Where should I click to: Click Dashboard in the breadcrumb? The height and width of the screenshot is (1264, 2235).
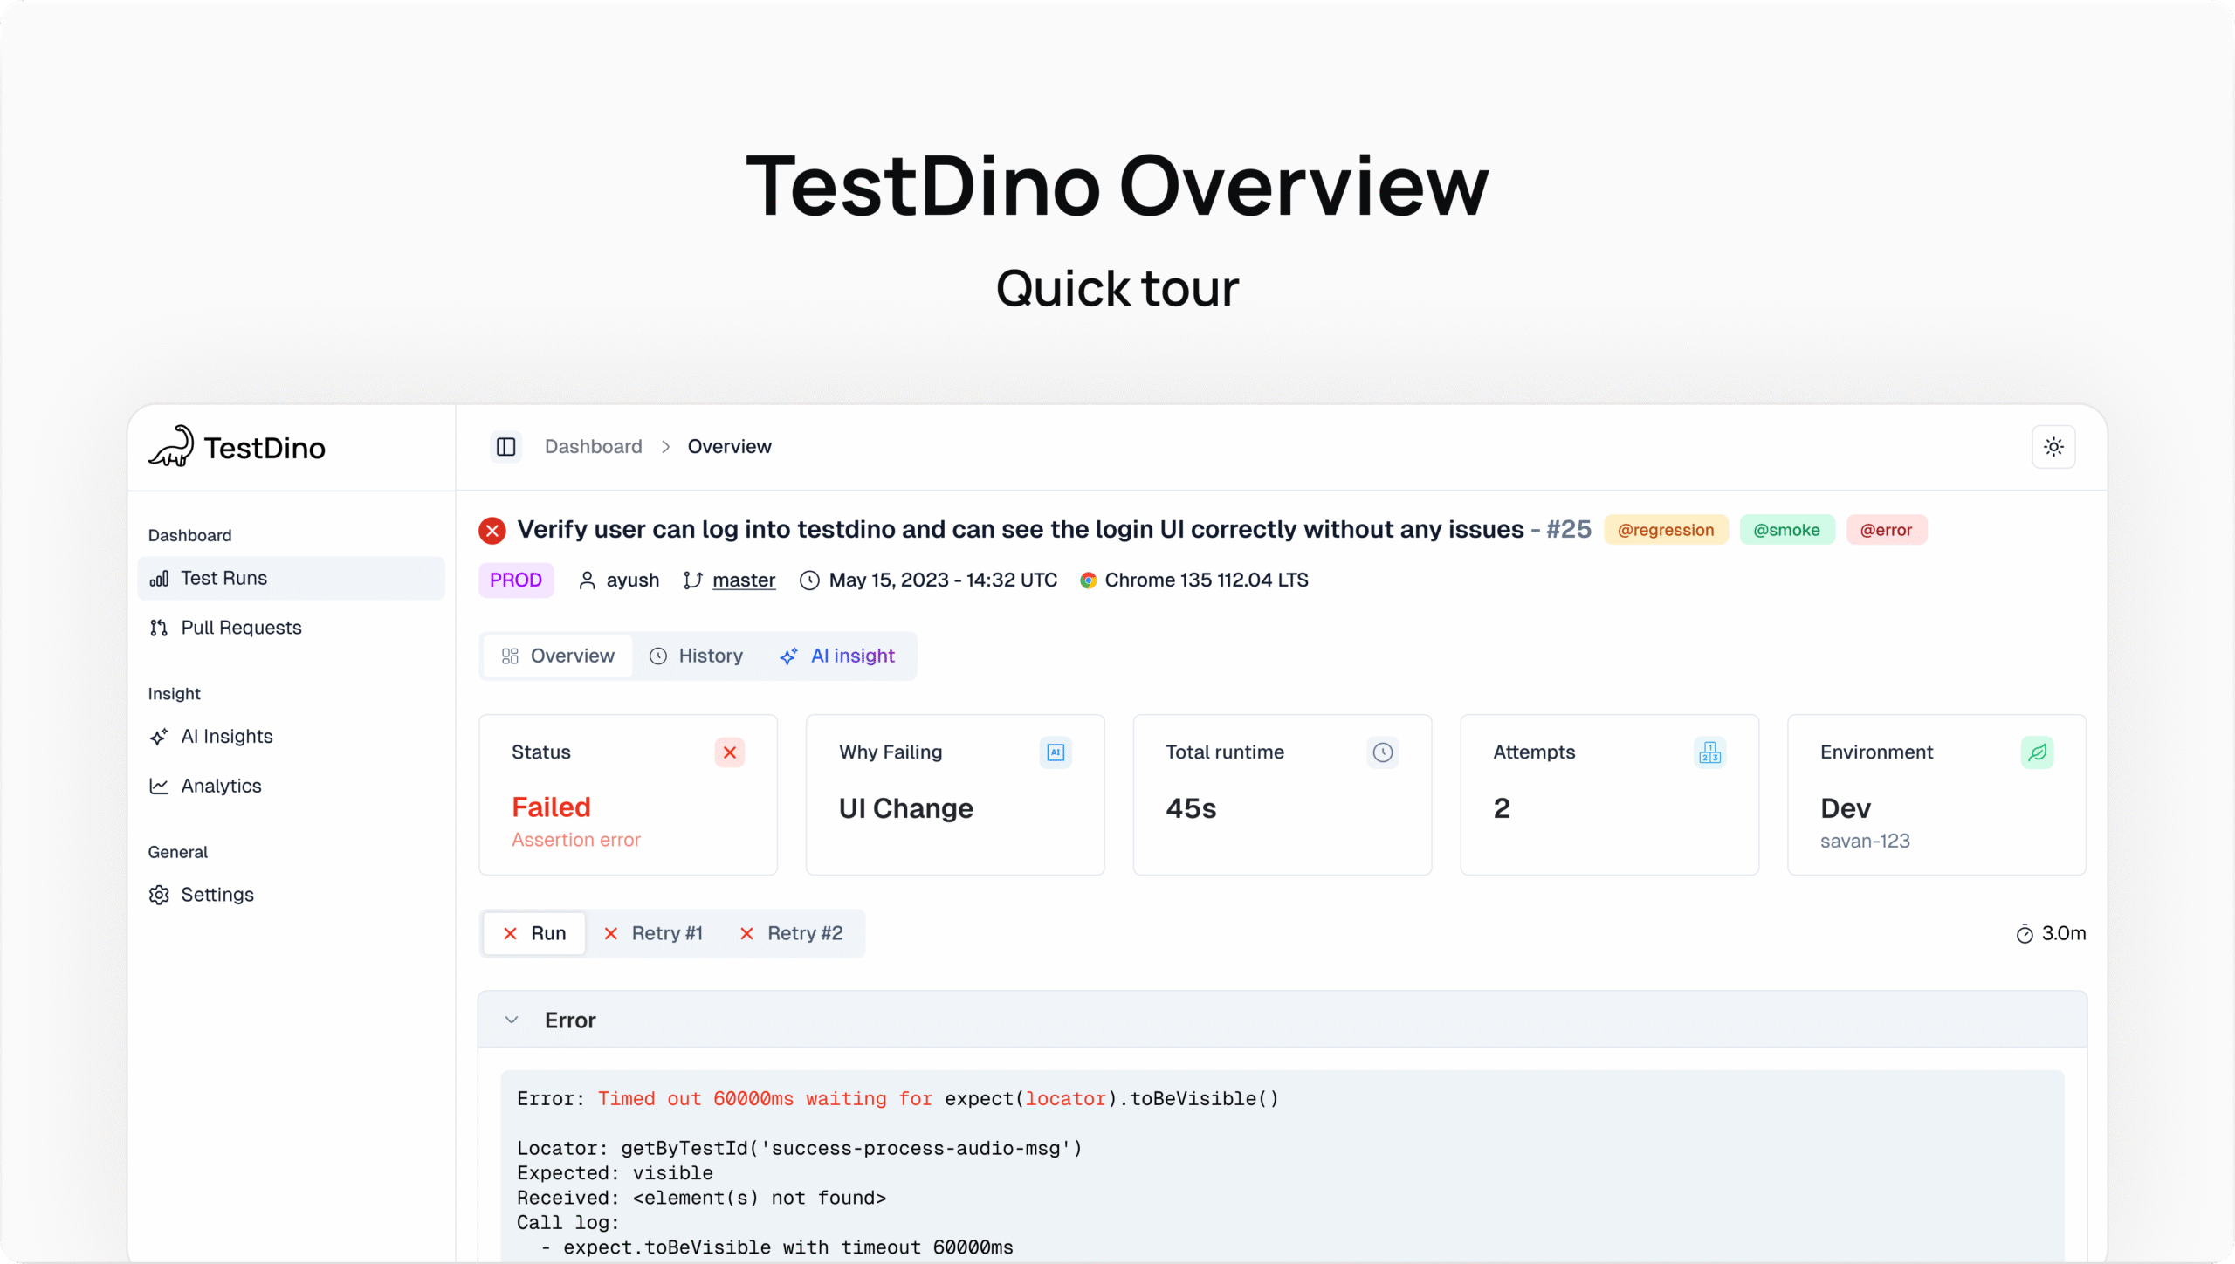coord(593,446)
